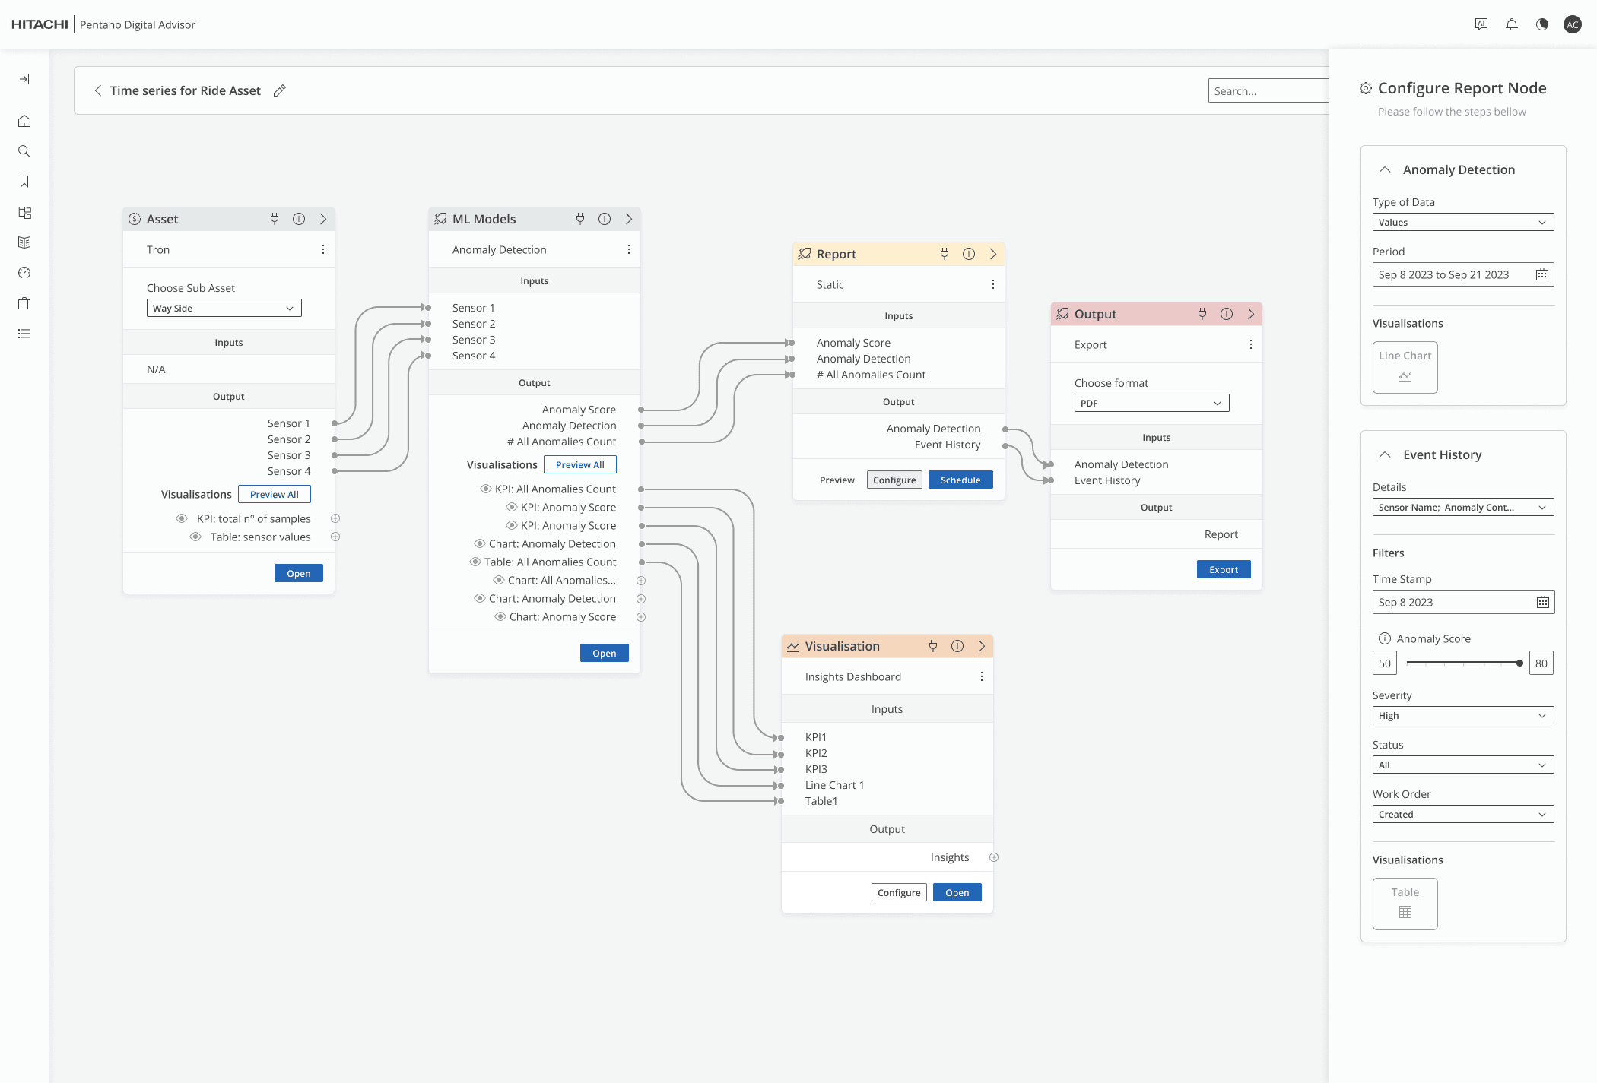Click Preview All in ML Models node
Image resolution: width=1597 pixels, height=1083 pixels.
pos(579,464)
